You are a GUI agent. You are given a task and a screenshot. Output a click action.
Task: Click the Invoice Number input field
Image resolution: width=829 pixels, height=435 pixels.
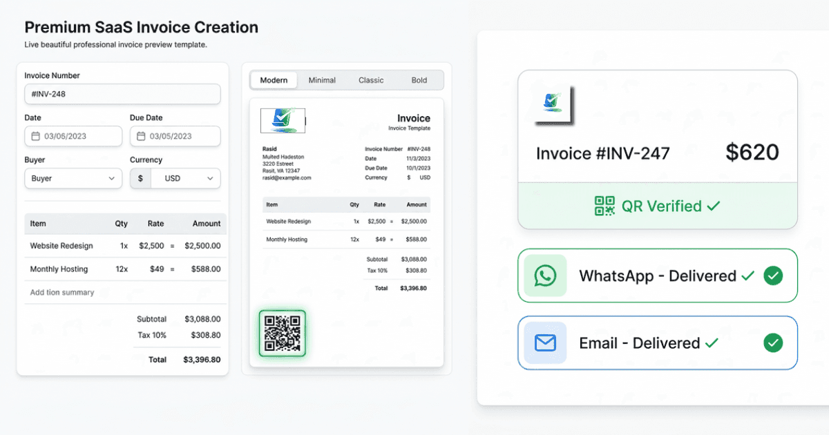pos(122,94)
